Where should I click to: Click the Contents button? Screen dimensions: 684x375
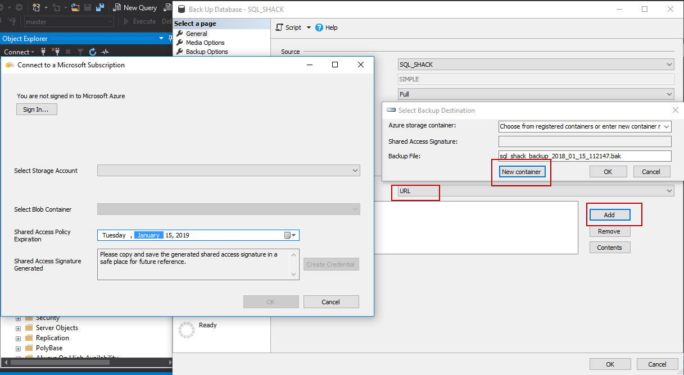(610, 248)
